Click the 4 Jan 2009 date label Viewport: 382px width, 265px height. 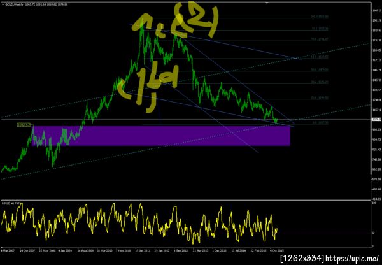pyautogui.click(x=66, y=250)
